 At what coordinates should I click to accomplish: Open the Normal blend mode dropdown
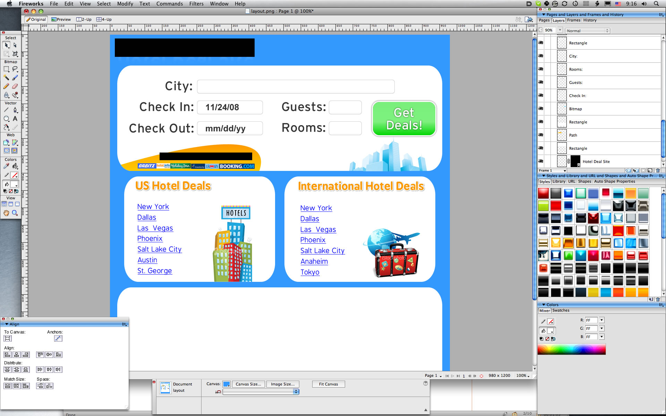pyautogui.click(x=587, y=31)
